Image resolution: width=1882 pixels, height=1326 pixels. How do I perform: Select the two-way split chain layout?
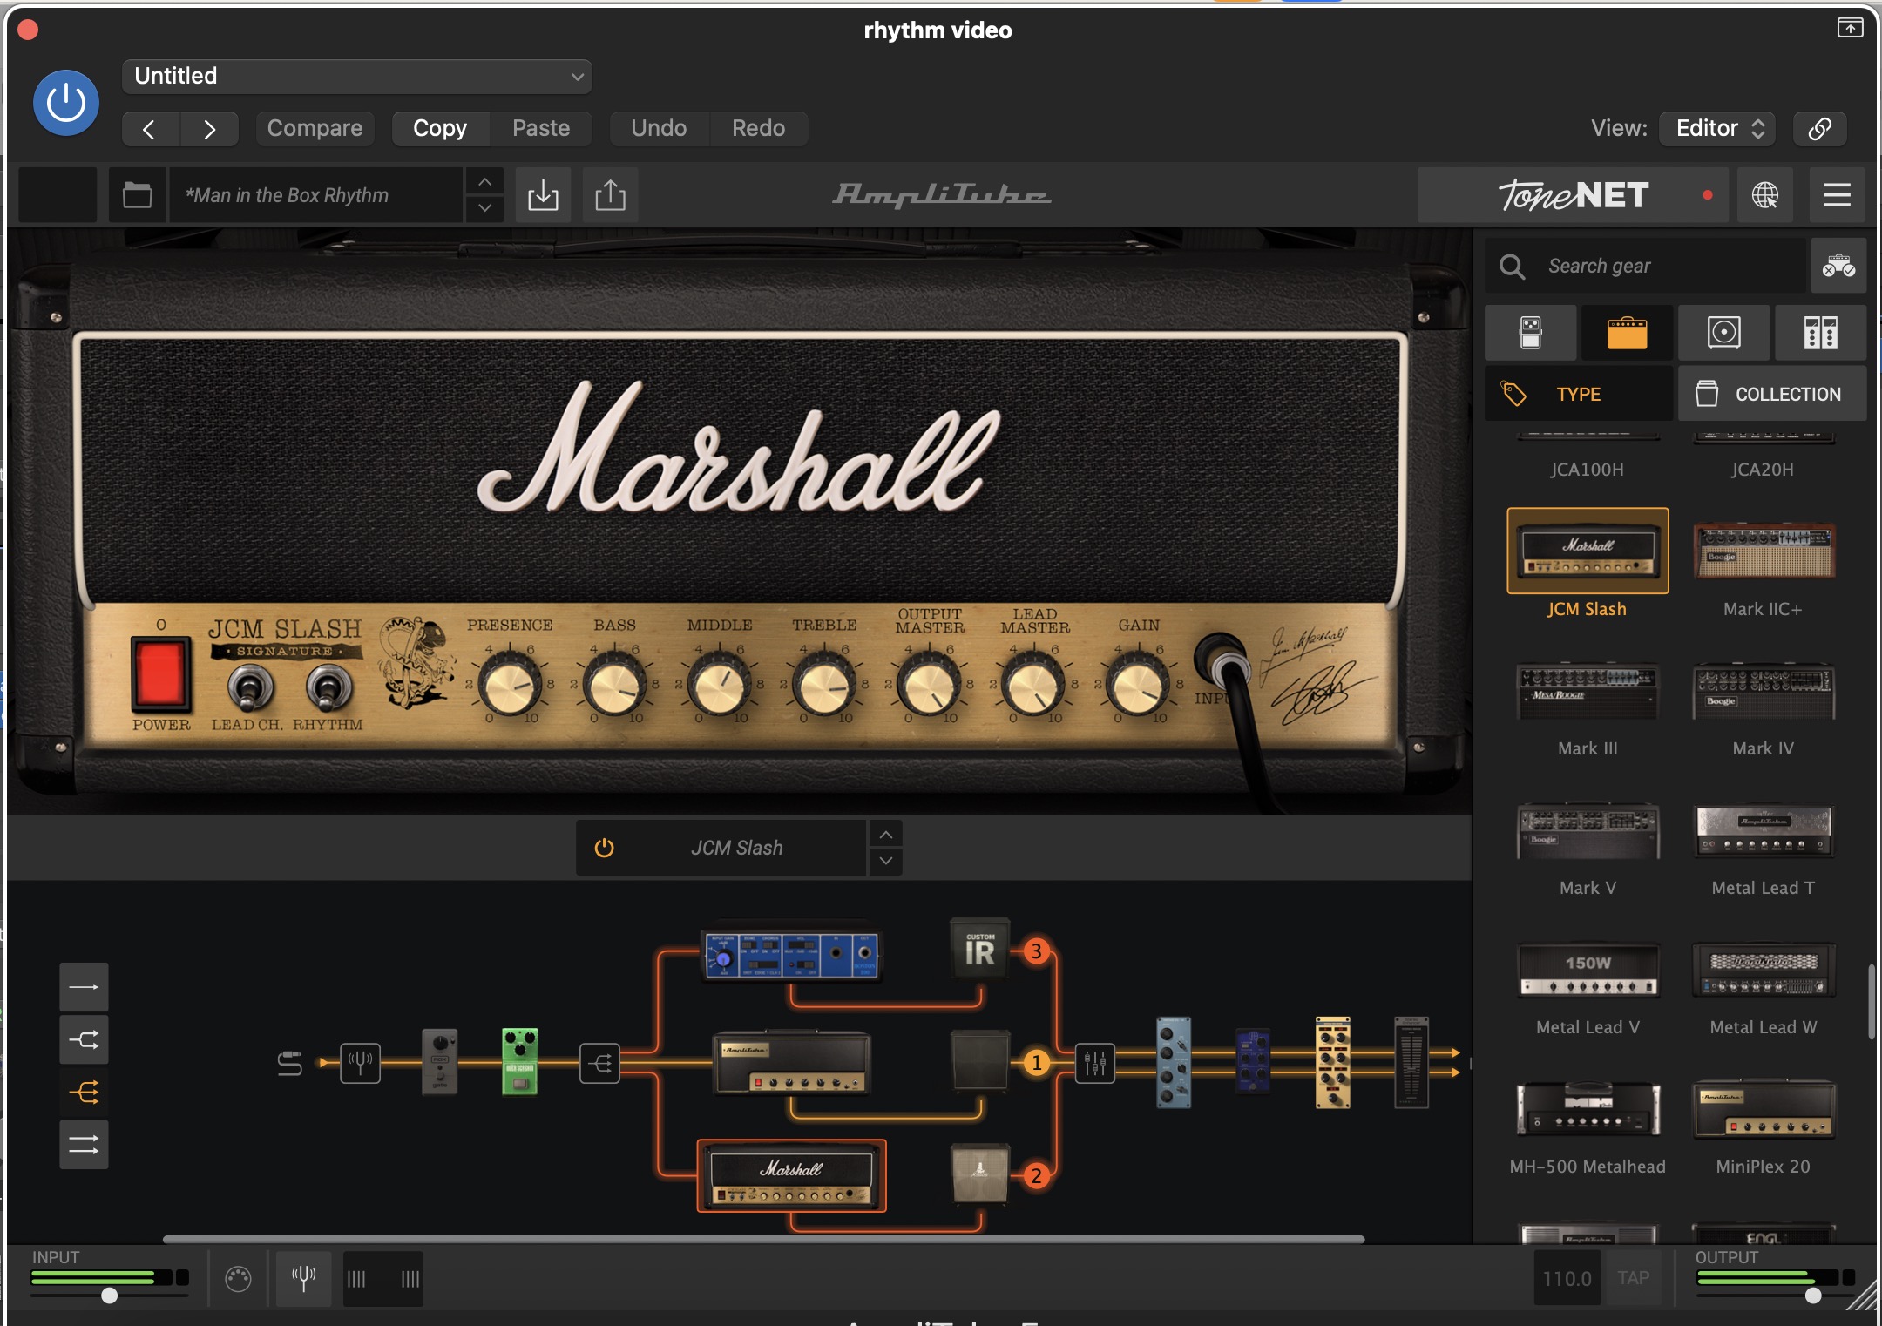(84, 1039)
